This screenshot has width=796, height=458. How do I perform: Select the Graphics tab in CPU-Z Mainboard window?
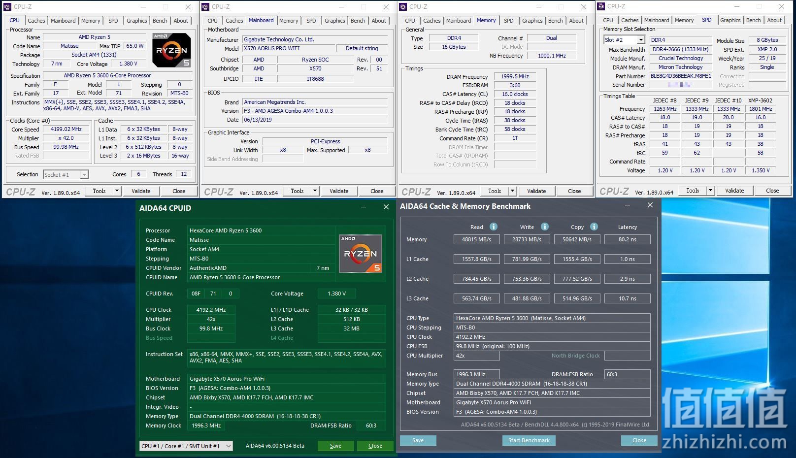(335, 21)
